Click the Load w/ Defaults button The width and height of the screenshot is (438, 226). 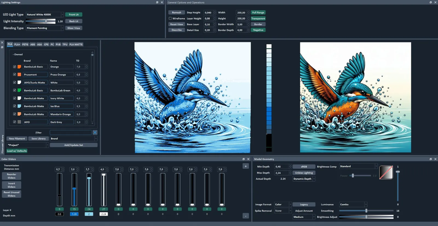pos(17,151)
